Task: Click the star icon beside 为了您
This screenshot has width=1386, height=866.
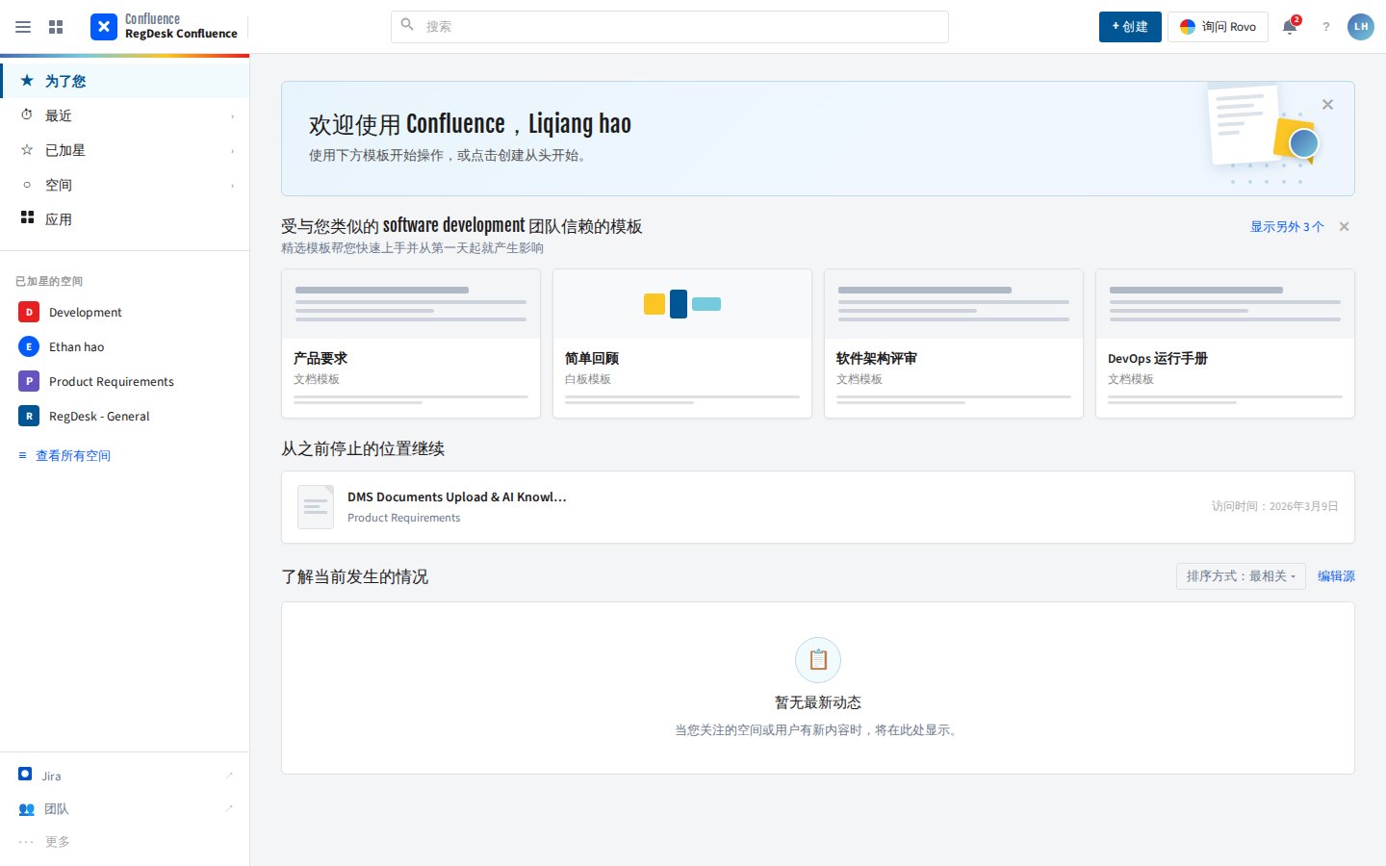Action: point(27,81)
